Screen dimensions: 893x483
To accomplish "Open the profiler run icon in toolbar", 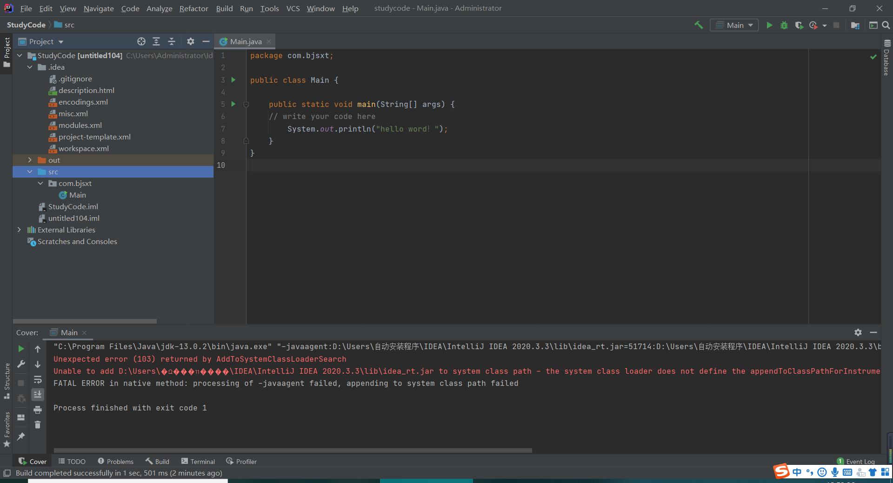I will [x=813, y=25].
